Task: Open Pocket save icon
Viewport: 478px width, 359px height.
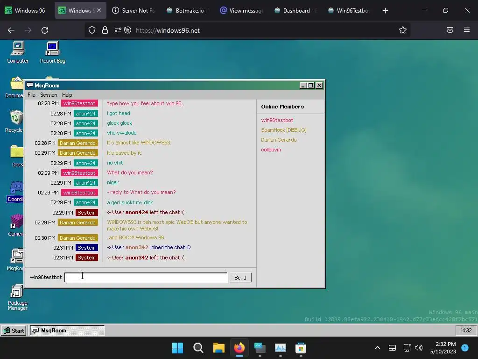Action: coord(450,30)
